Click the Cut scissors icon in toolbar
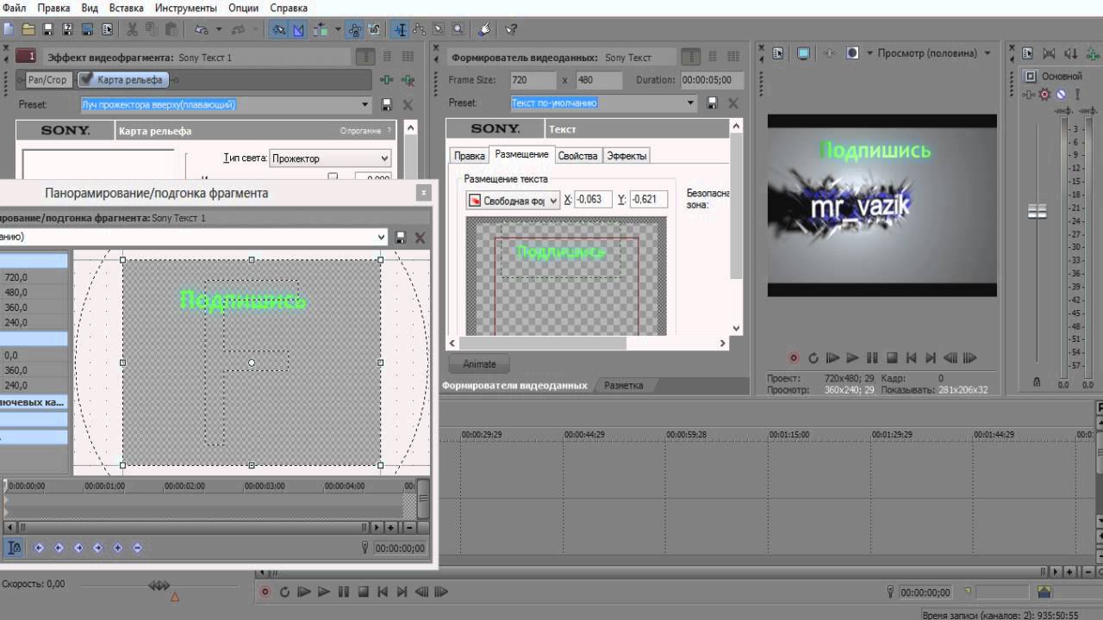Image resolution: width=1103 pixels, height=620 pixels. (x=132, y=29)
